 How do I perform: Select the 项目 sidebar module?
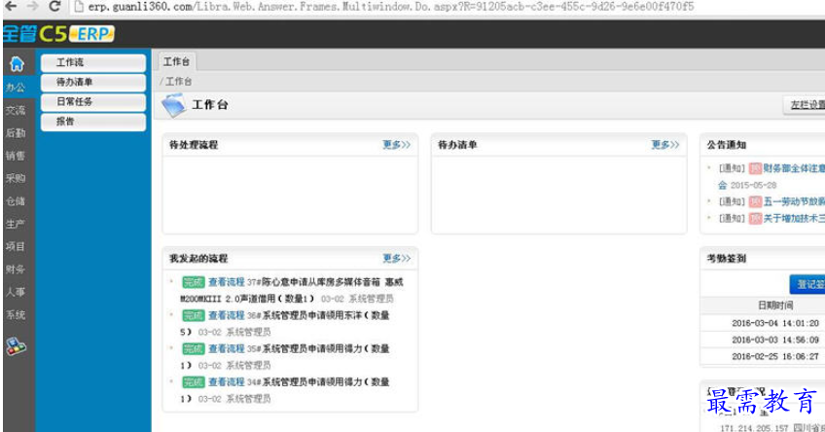(x=16, y=246)
